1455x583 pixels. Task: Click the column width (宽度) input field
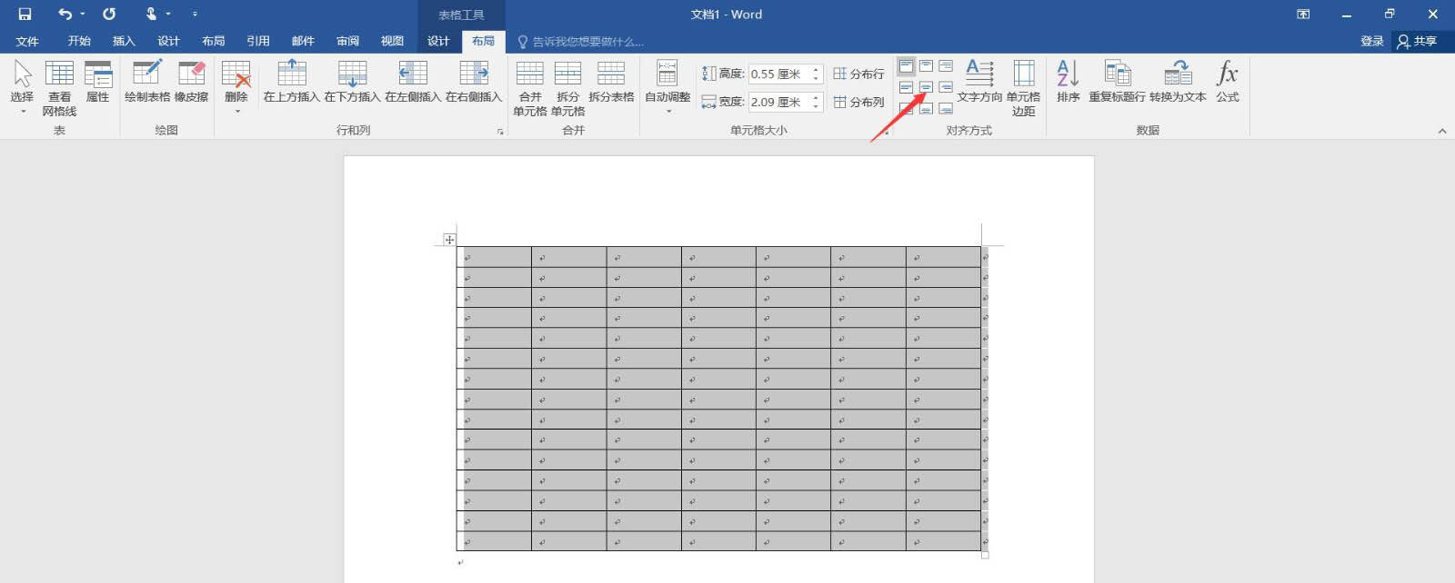[778, 102]
